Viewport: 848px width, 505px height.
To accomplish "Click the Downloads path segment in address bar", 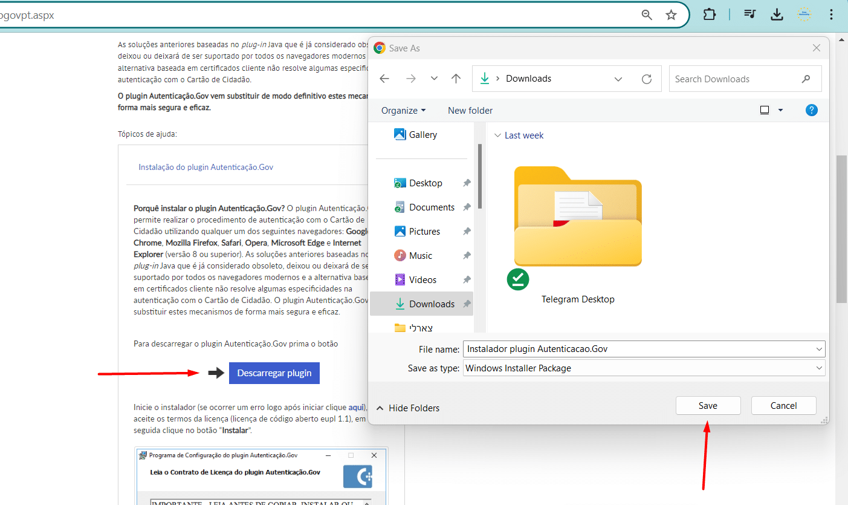I will pos(529,79).
